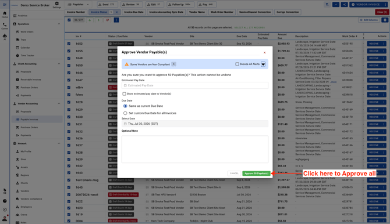Click the blue vertical dots bulk action icon
The width and height of the screenshot is (390, 224).
click(x=116, y=20)
